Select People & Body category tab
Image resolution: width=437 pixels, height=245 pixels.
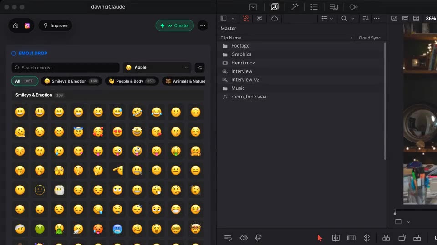132,81
